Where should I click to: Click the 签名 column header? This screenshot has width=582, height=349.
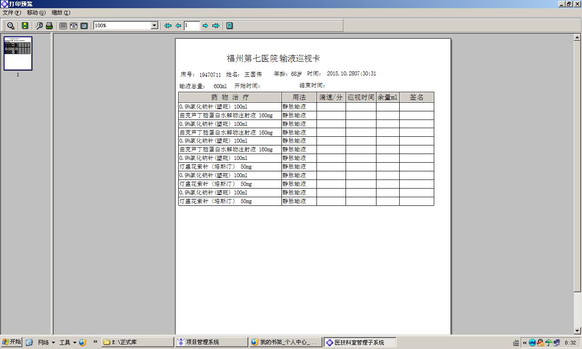(416, 97)
